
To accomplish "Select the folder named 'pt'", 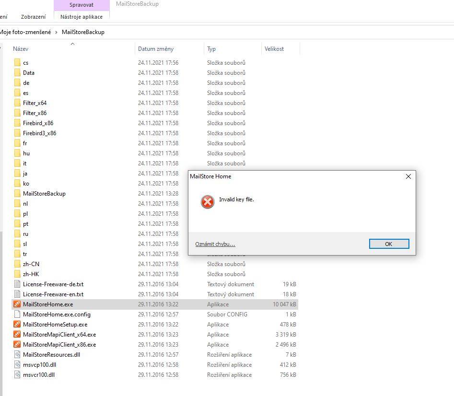I will pyautogui.click(x=26, y=224).
